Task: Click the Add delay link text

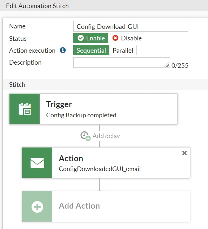Action: tap(106, 136)
